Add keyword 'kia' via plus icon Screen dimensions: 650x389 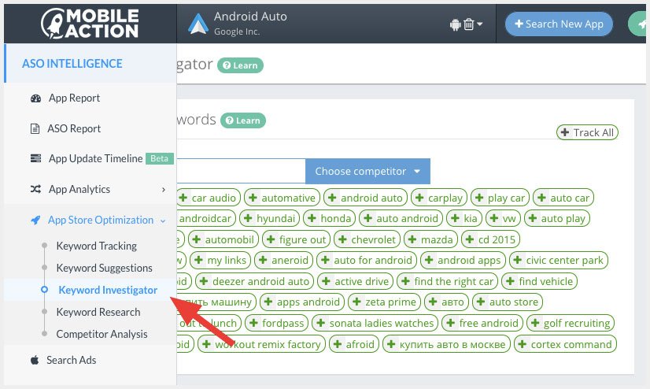[455, 218]
